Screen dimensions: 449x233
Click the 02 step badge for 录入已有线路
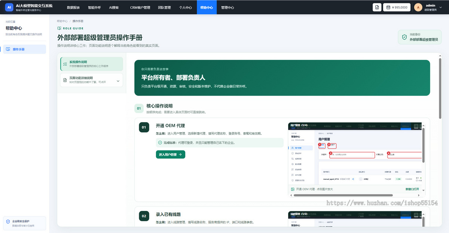click(144, 216)
